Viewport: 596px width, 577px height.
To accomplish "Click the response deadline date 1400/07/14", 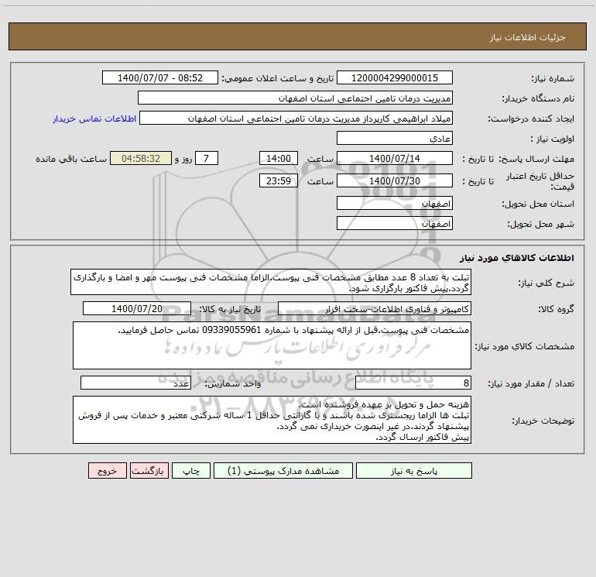I will (395, 158).
